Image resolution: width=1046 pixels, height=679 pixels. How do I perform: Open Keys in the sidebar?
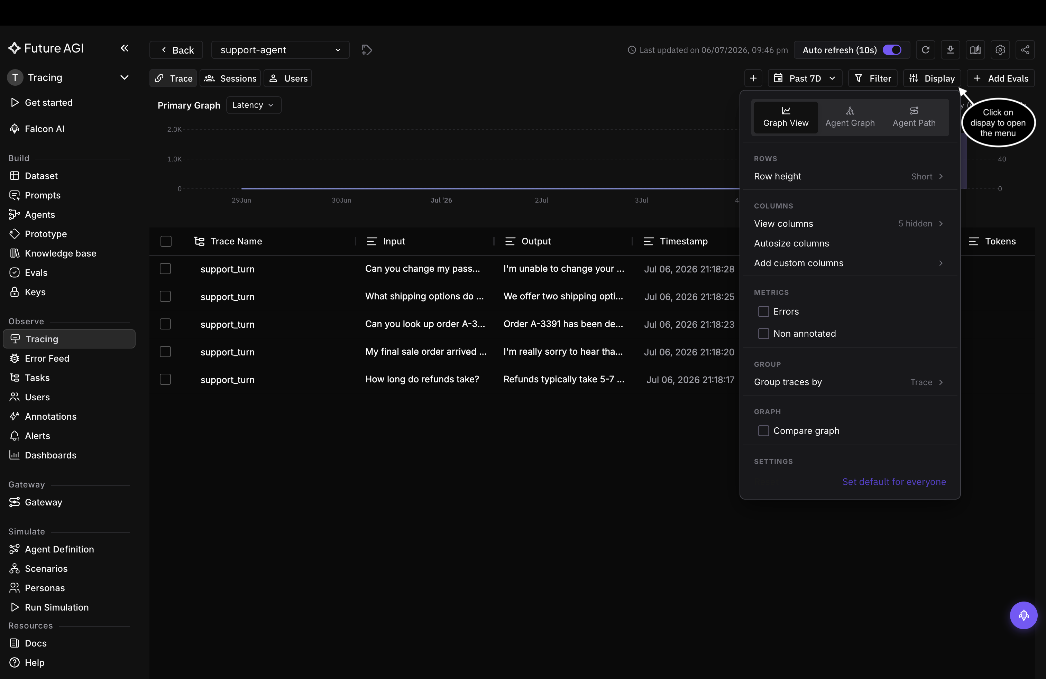(x=35, y=292)
